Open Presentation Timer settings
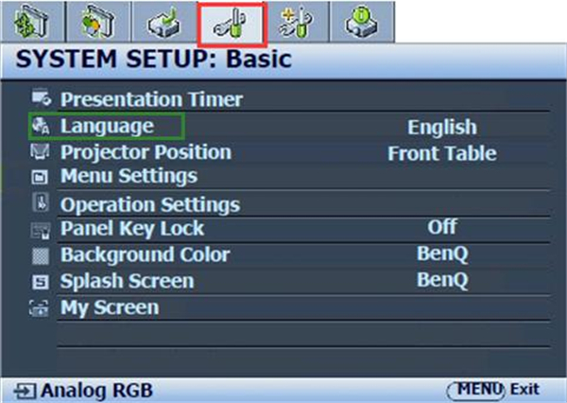Screen dimensions: 567x403 (152, 99)
